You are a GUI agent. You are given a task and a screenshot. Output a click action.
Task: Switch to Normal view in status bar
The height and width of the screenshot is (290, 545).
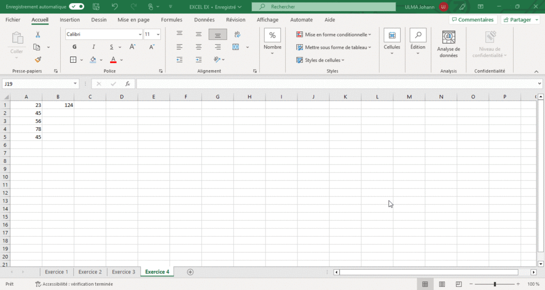pyautogui.click(x=425, y=284)
